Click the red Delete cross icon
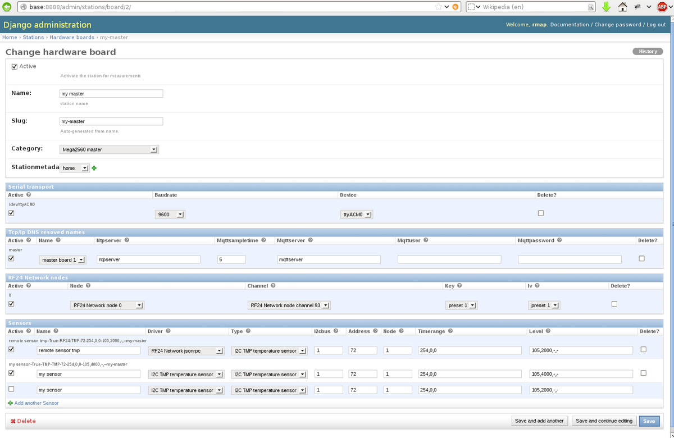This screenshot has height=438, width=674. (x=13, y=421)
